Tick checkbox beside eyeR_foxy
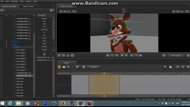The width and height of the screenshot is (190, 107). pyautogui.click(x=1, y=78)
